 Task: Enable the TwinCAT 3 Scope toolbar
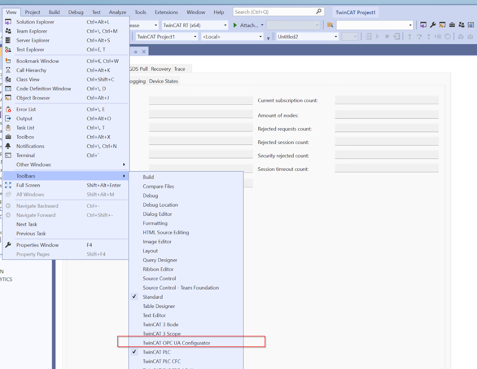coord(186,334)
